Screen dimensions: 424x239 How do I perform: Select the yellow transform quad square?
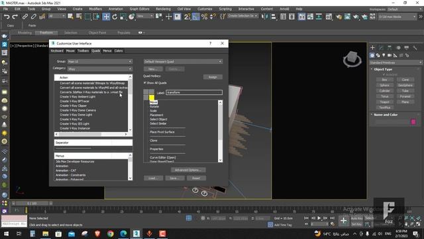pos(152,98)
